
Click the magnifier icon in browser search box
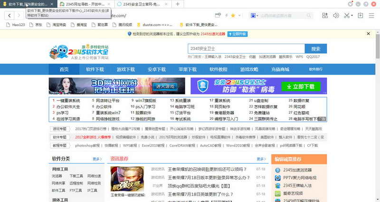click(309, 16)
